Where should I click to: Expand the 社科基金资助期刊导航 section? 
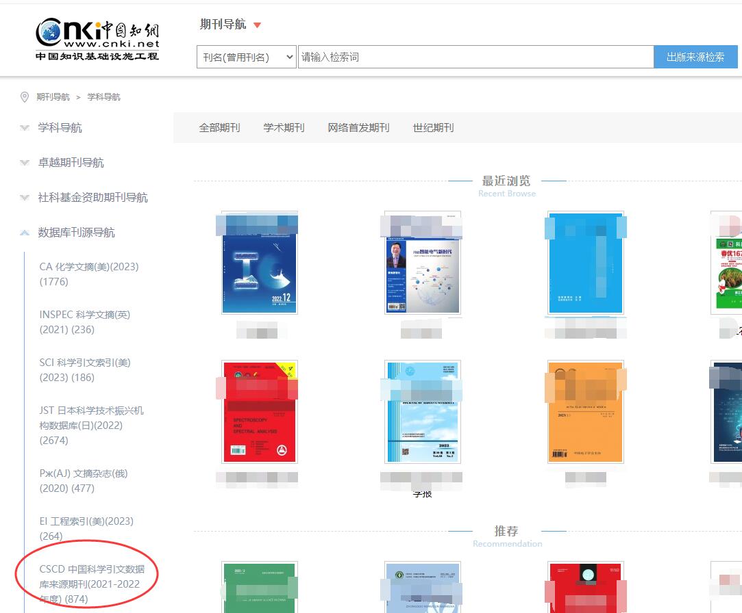pyautogui.click(x=92, y=198)
